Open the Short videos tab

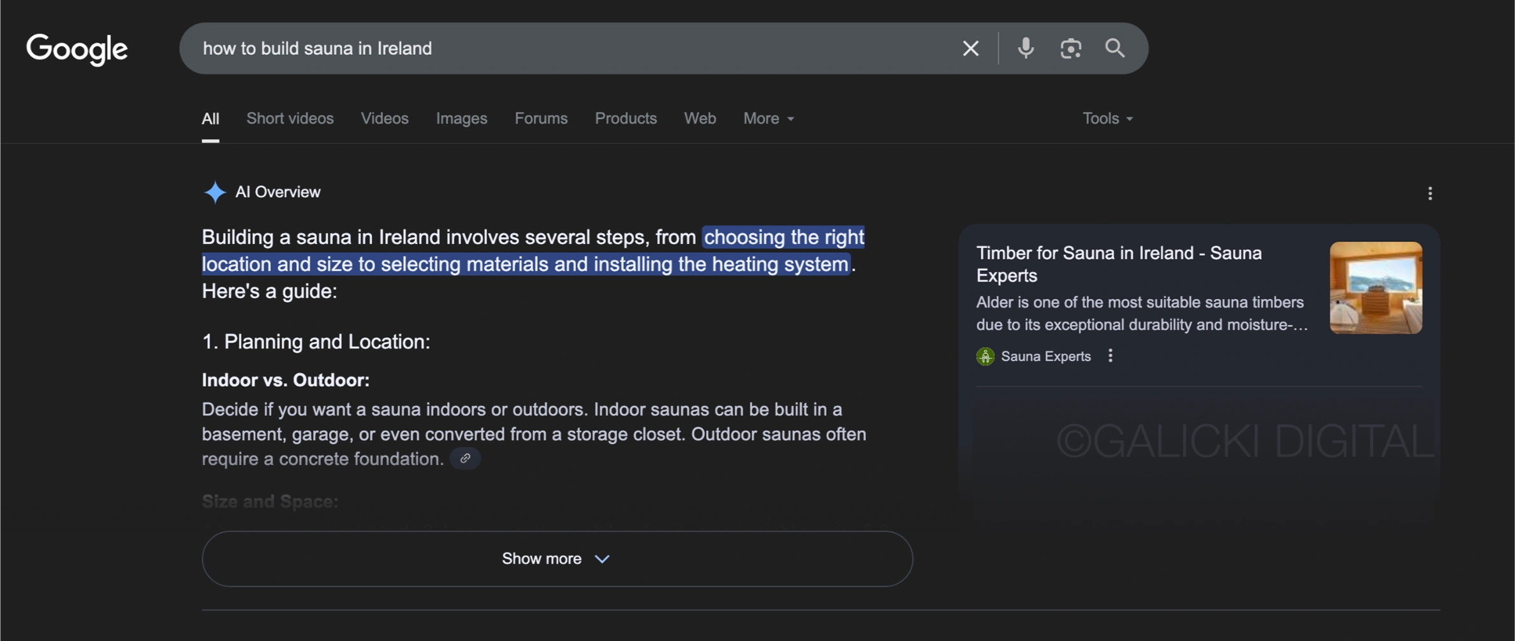coord(290,119)
